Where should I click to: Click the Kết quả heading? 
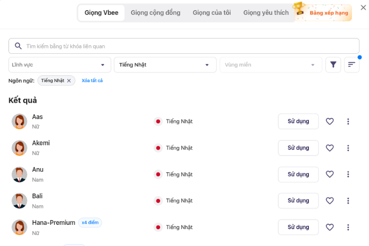(x=23, y=100)
